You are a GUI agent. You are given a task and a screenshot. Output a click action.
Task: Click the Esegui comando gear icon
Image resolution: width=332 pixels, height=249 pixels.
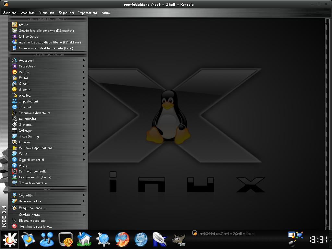point(14,208)
